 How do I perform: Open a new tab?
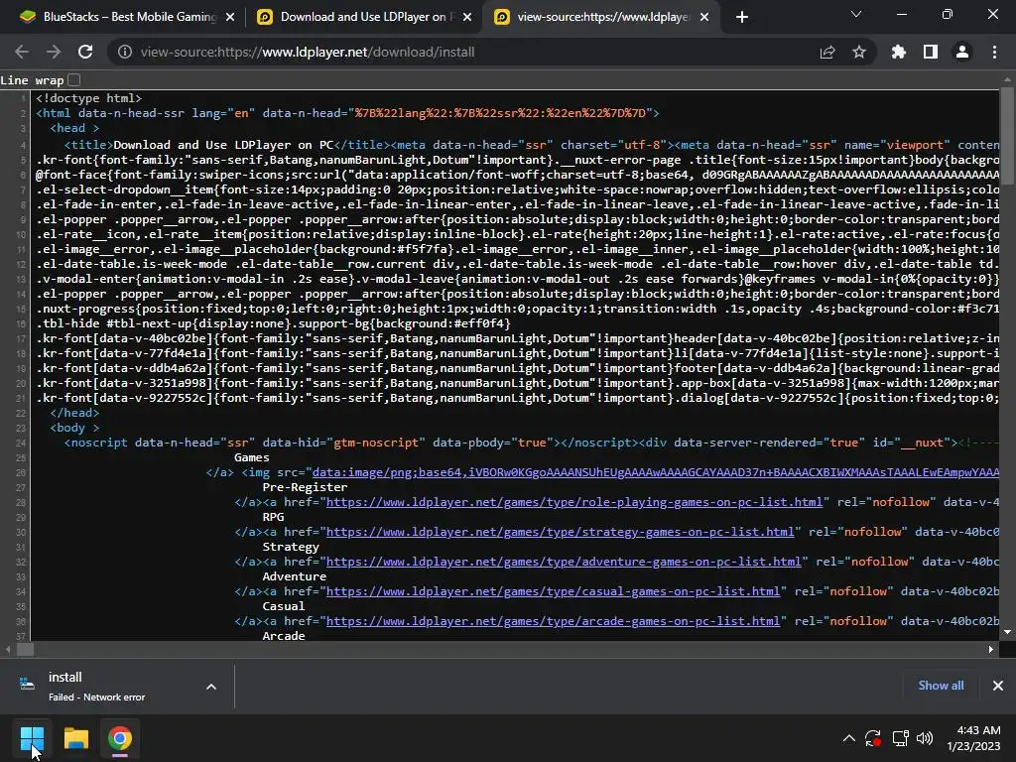(742, 17)
